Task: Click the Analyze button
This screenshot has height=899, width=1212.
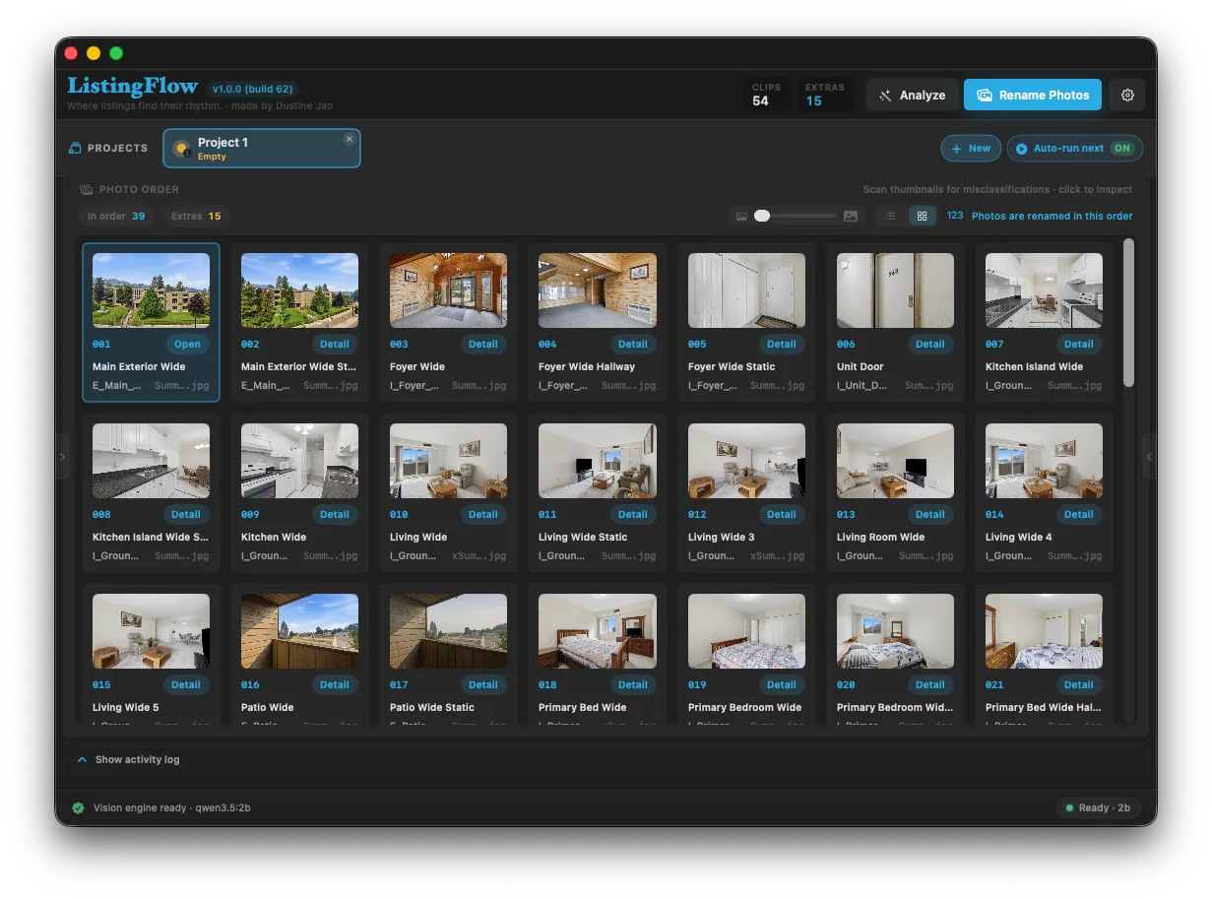Action: point(913,95)
